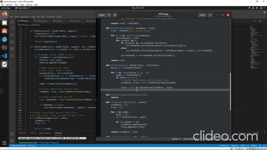Screen dimensions: 267x150
Task: Open VirtualBox Devices menu
Action: (29, 5)
